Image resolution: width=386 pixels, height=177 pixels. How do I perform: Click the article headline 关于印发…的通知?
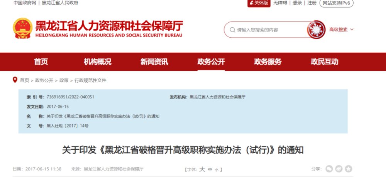pos(183,150)
